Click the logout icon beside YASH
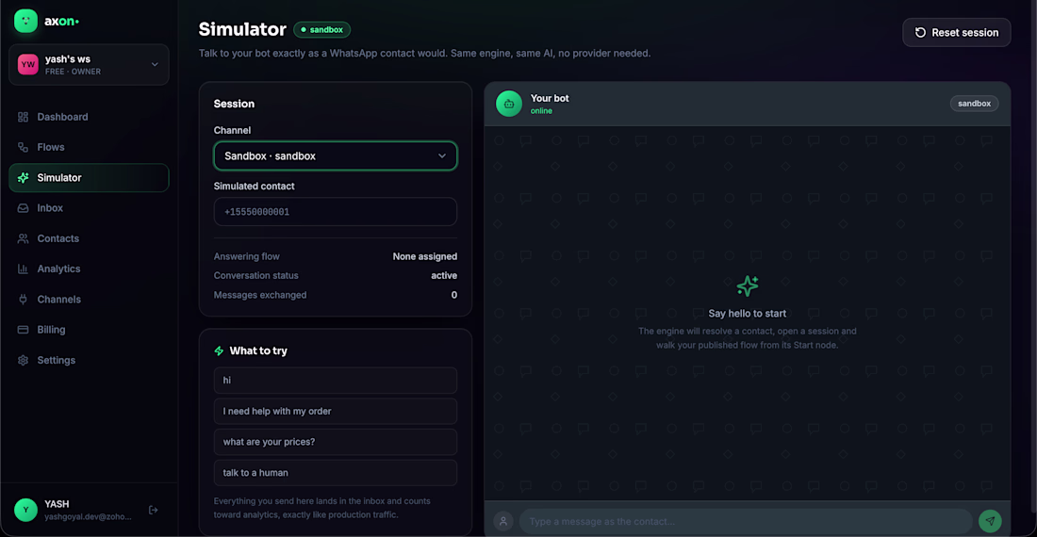This screenshot has width=1037, height=537. pos(154,510)
